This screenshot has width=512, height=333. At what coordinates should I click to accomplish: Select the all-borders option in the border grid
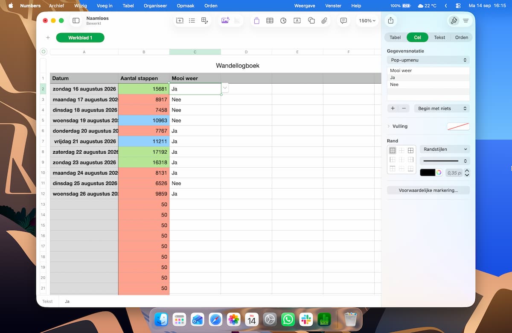click(x=410, y=151)
